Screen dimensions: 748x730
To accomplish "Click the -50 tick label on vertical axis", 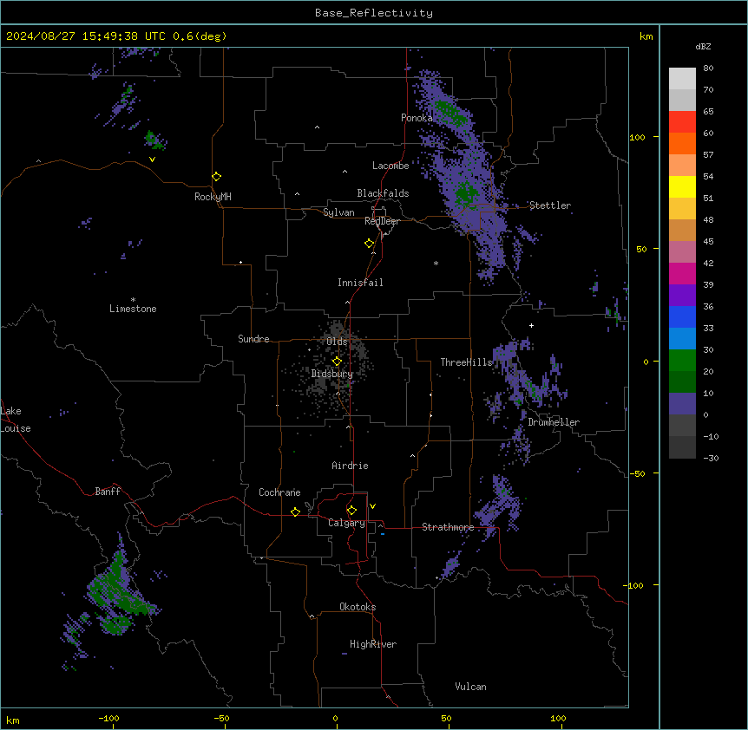I will pos(637,473).
